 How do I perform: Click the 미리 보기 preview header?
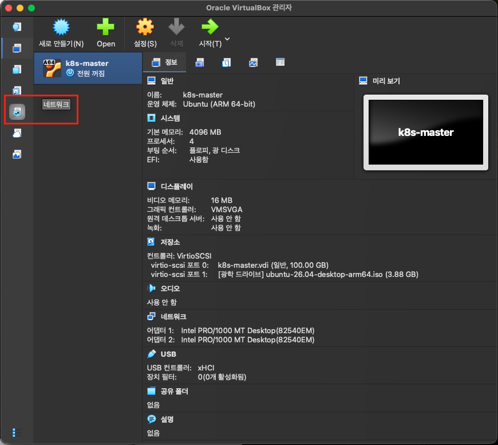pos(386,81)
